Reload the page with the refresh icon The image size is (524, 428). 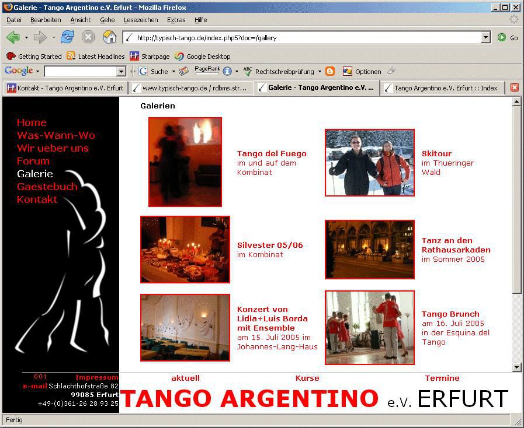tap(67, 37)
